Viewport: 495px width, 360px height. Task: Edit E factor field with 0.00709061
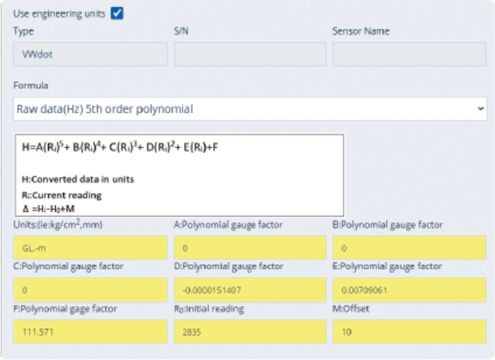409,290
